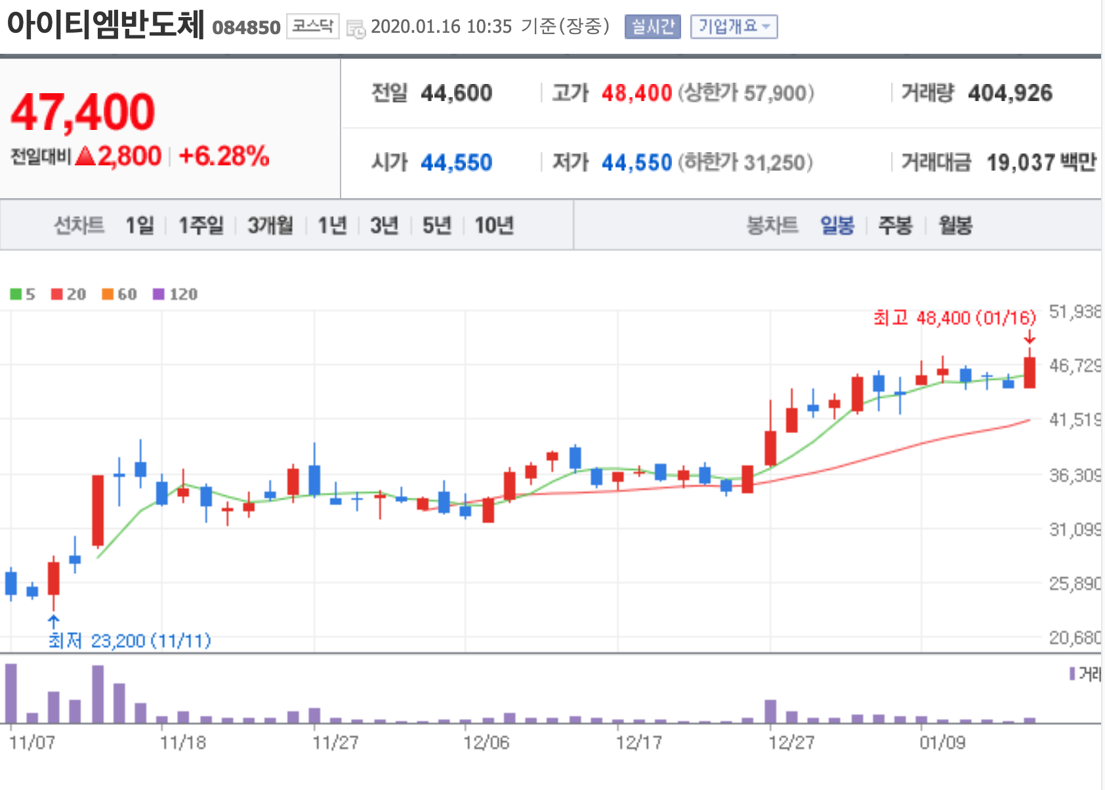This screenshot has width=1105, height=790.
Task: Click the calendar clock icon beside the date
Action: tap(356, 29)
